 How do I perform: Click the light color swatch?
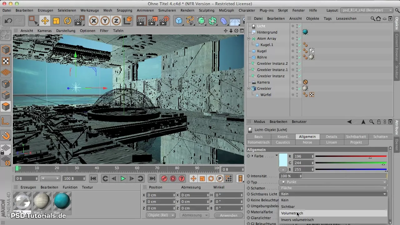pyautogui.click(x=283, y=159)
